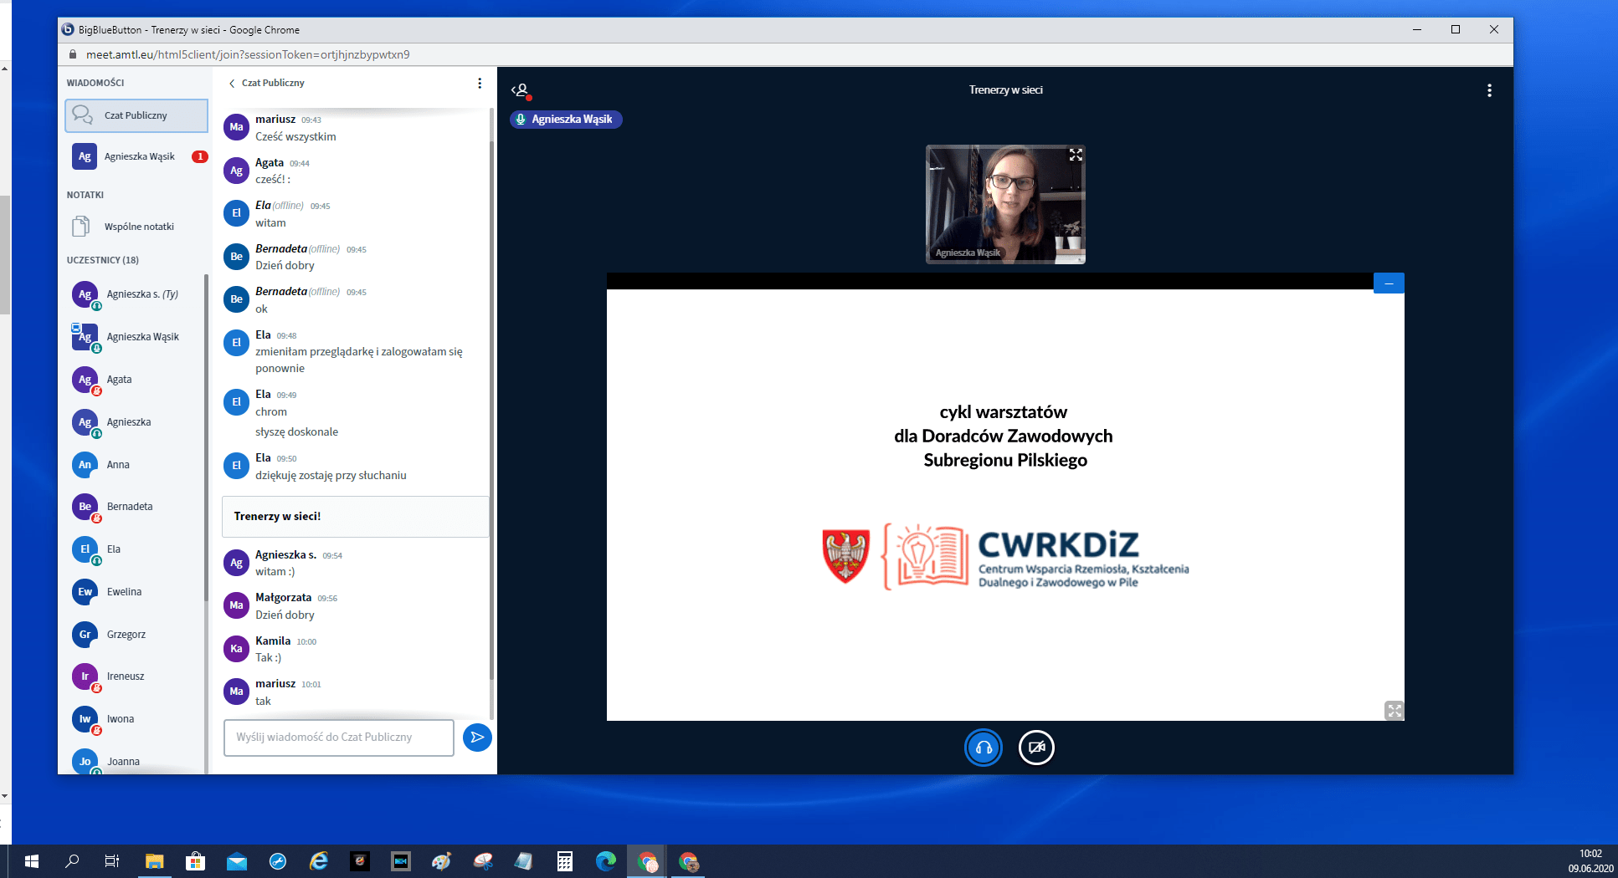
Task: Select Czat Publiczny in messages list
Action: [x=136, y=115]
